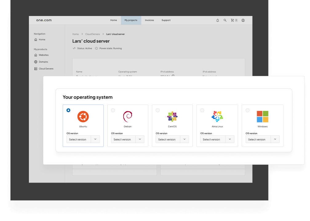This screenshot has width=310, height=221.
Task: Select the CentOS radio button
Action: [157, 110]
